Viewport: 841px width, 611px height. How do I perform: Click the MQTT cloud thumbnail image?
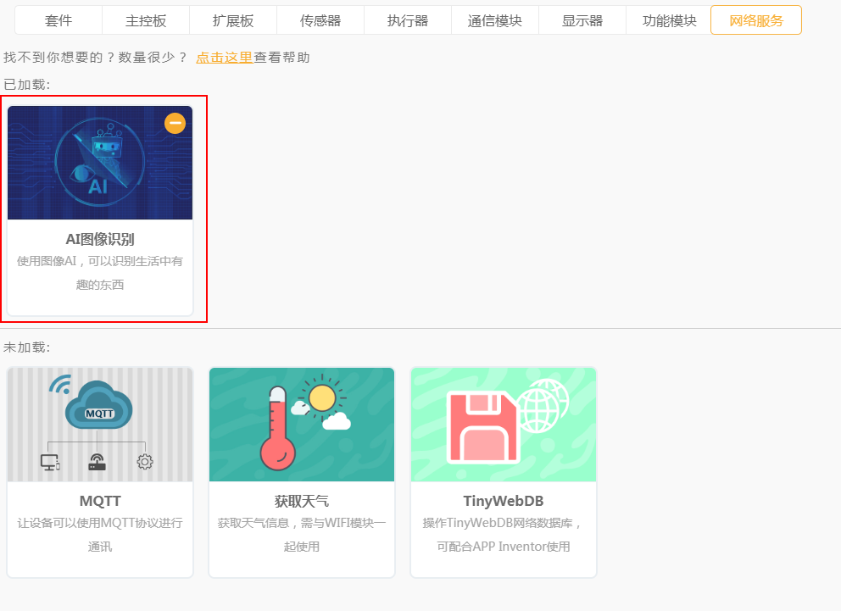[x=100, y=425]
